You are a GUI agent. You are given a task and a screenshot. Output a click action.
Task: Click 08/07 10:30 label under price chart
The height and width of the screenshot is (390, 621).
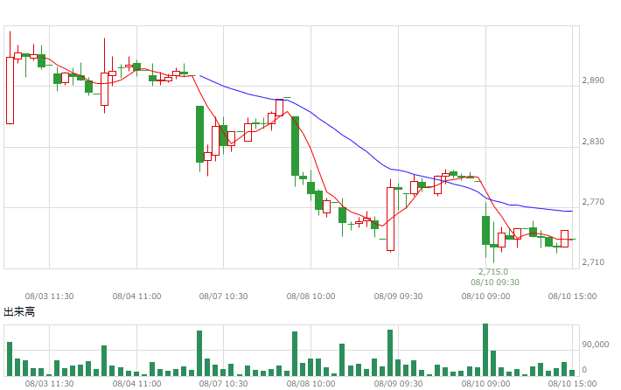pyautogui.click(x=223, y=296)
